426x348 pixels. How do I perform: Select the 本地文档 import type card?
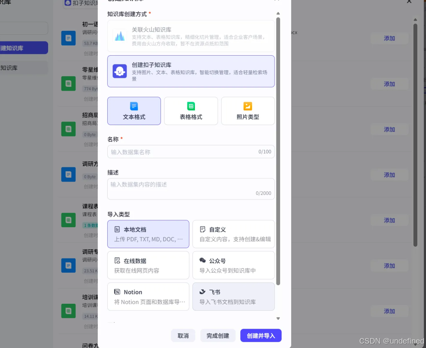tap(148, 233)
